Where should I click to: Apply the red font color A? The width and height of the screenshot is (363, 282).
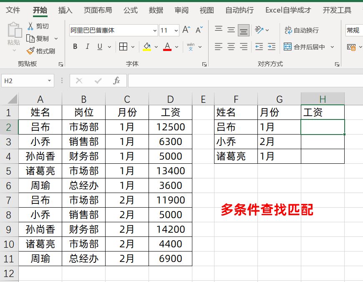(x=167, y=46)
